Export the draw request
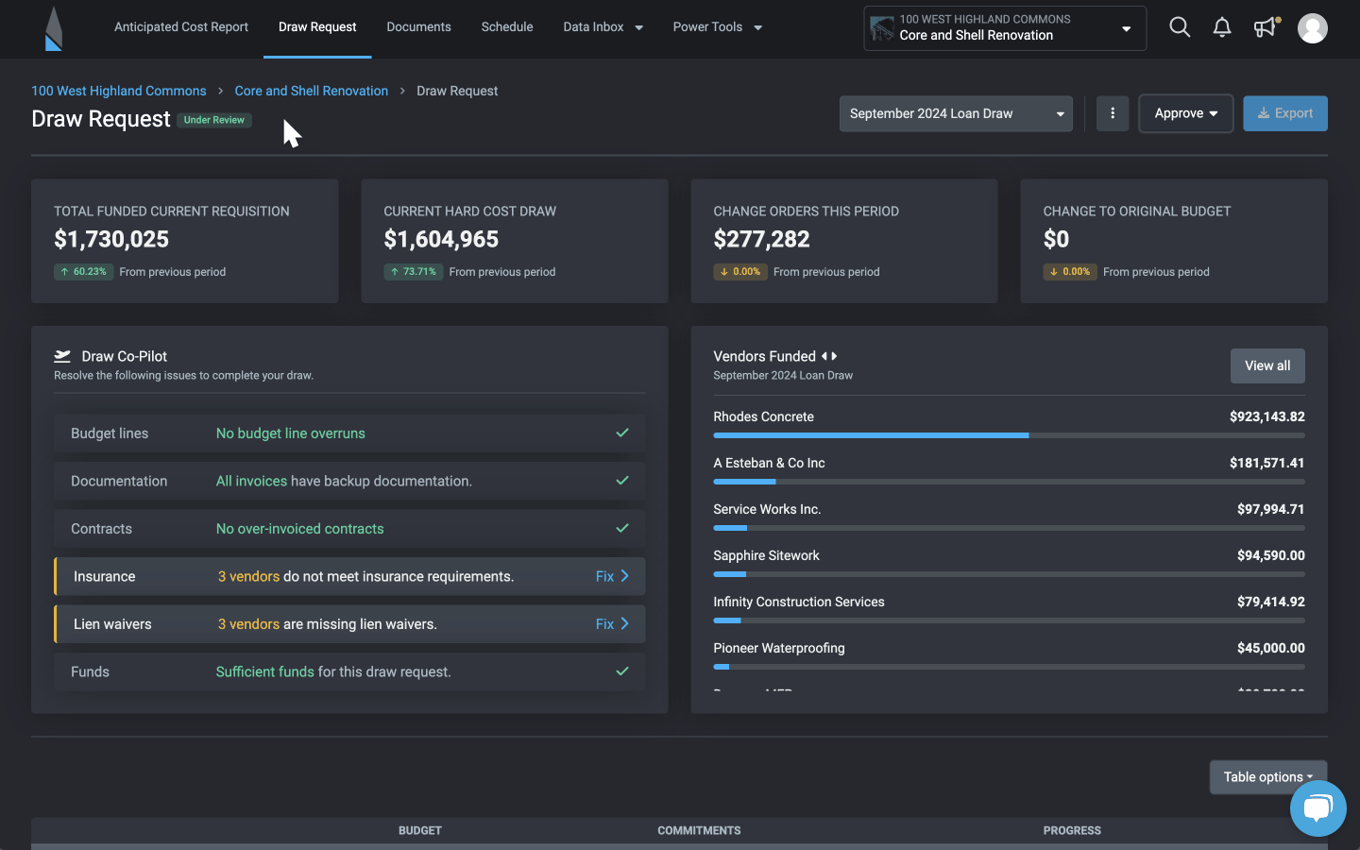1360x850 pixels. (1285, 113)
